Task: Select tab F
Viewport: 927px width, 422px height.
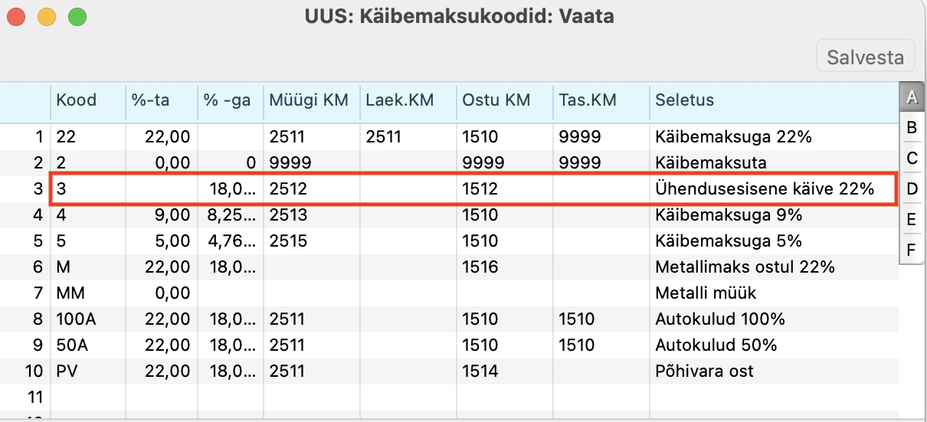Action: click(911, 250)
